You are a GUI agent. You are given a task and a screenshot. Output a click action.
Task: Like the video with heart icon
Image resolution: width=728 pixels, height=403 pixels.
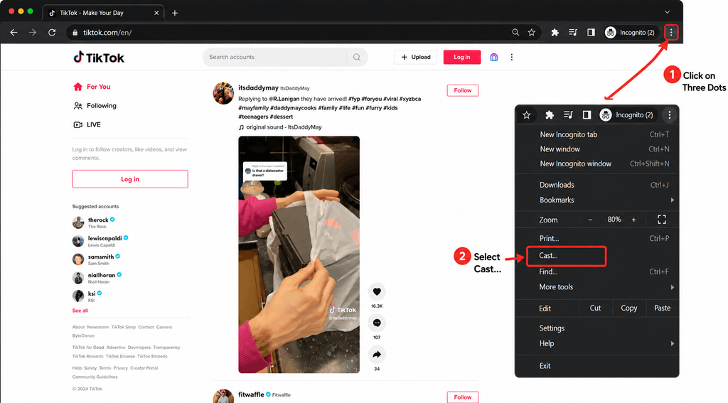click(x=377, y=291)
